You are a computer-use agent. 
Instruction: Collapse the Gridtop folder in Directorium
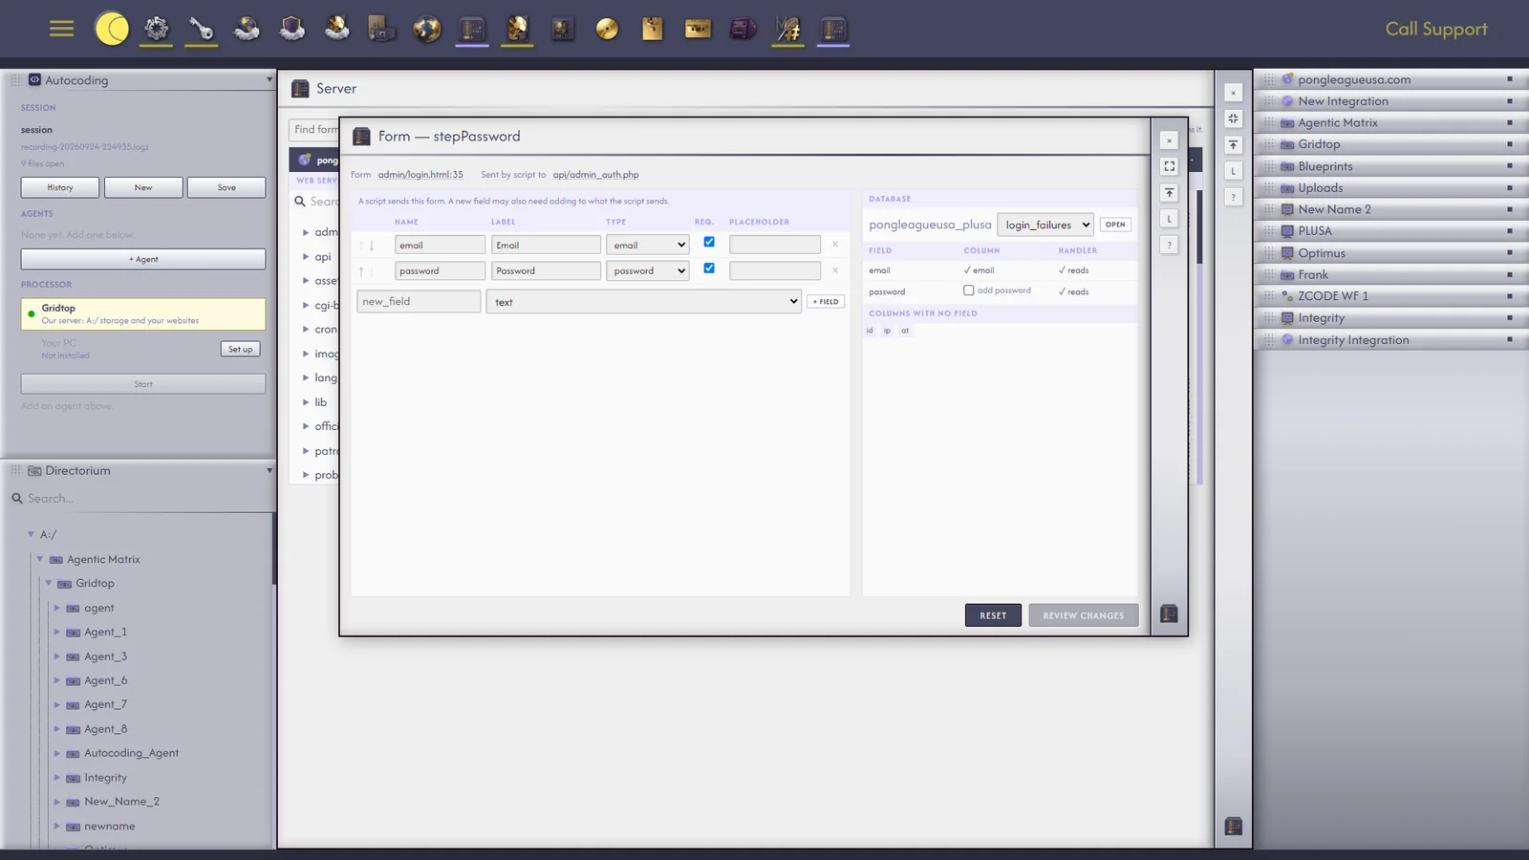[49, 583]
